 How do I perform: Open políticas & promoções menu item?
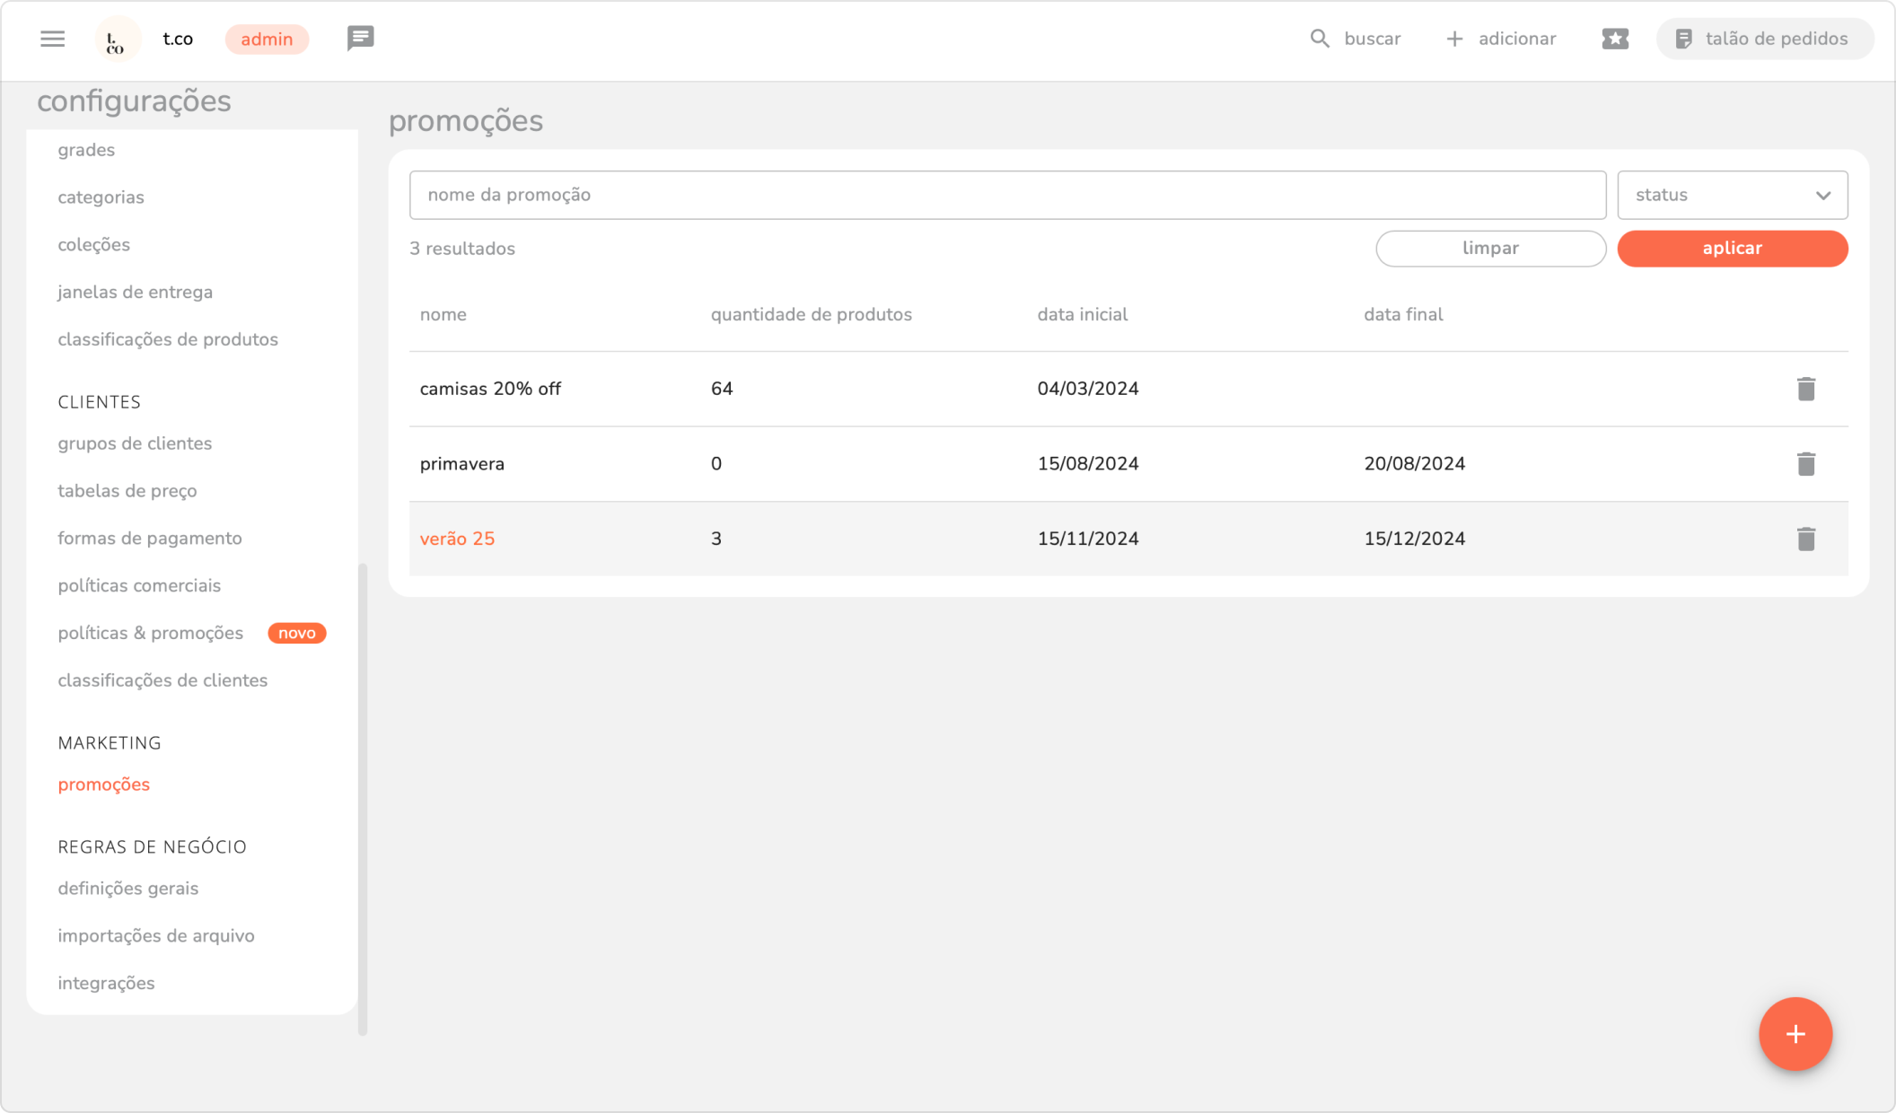pos(151,633)
